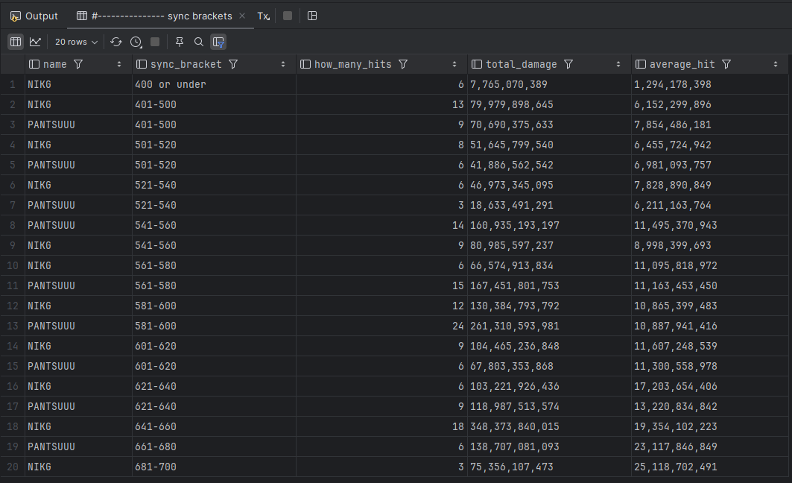The image size is (792, 483).
Task: Click the sync bracket cell 661-680
Action: (x=214, y=447)
